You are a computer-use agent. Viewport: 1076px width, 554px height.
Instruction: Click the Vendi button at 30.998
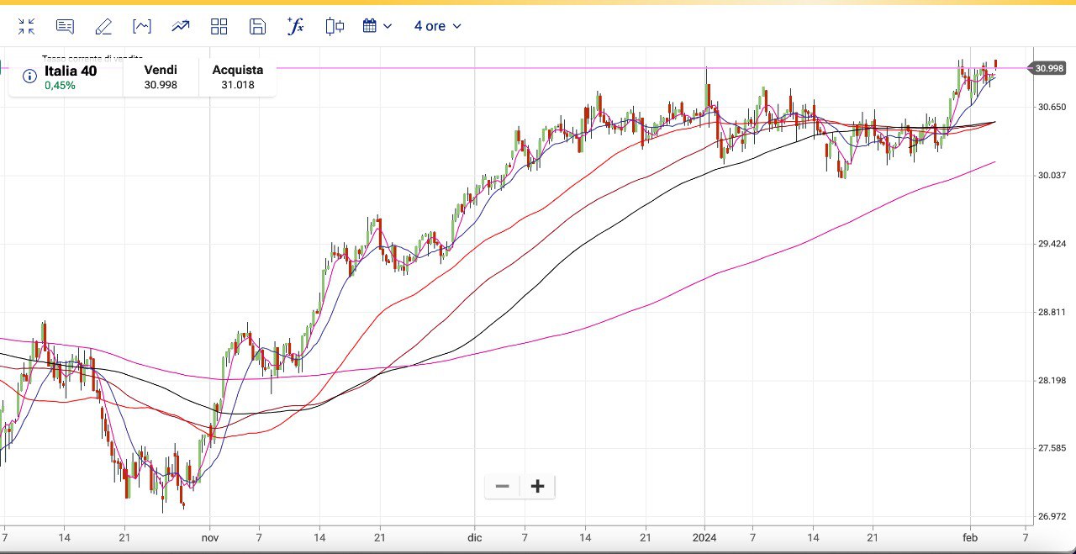coord(161,77)
